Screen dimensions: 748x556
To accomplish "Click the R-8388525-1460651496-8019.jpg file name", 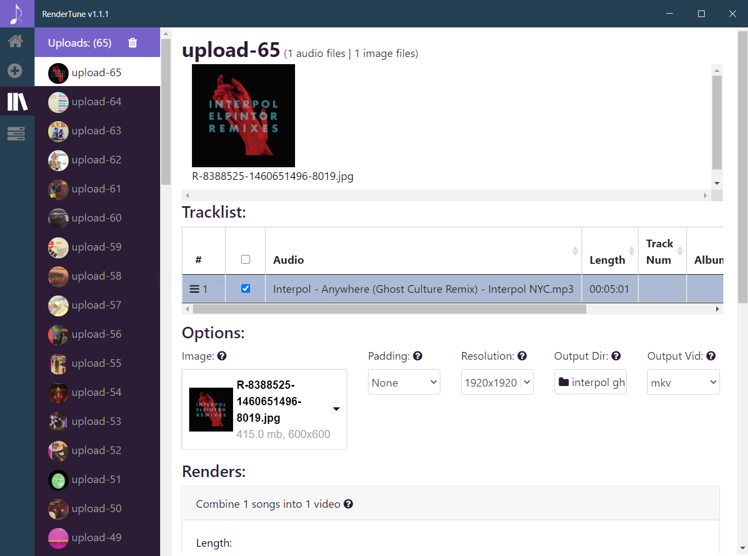I will (x=273, y=176).
